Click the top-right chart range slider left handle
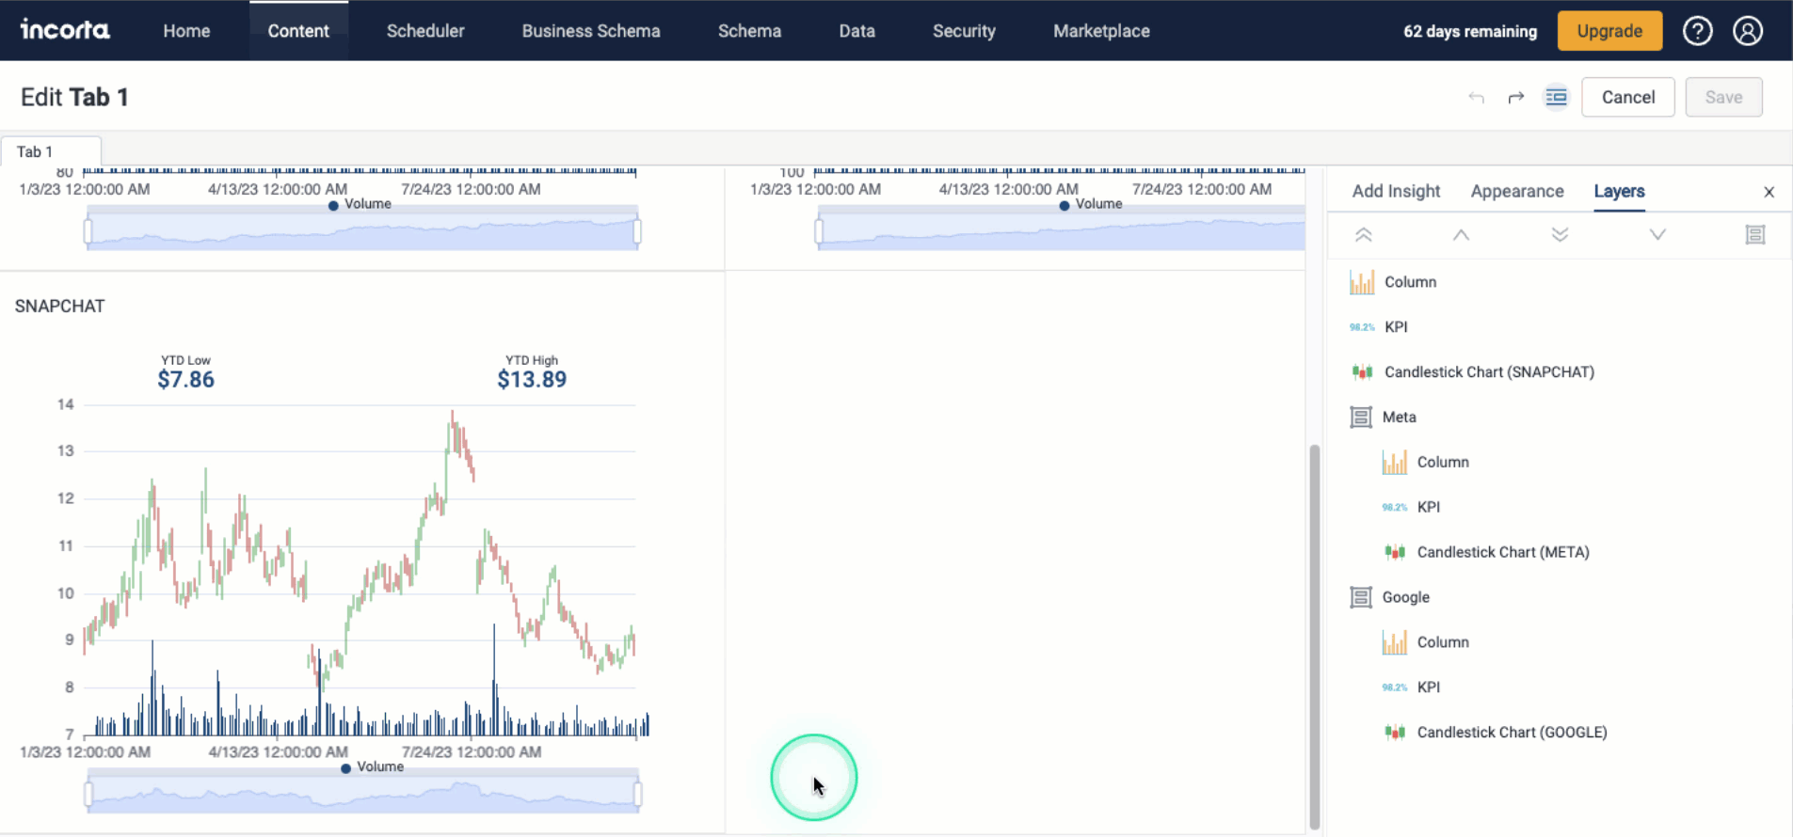 pos(819,231)
